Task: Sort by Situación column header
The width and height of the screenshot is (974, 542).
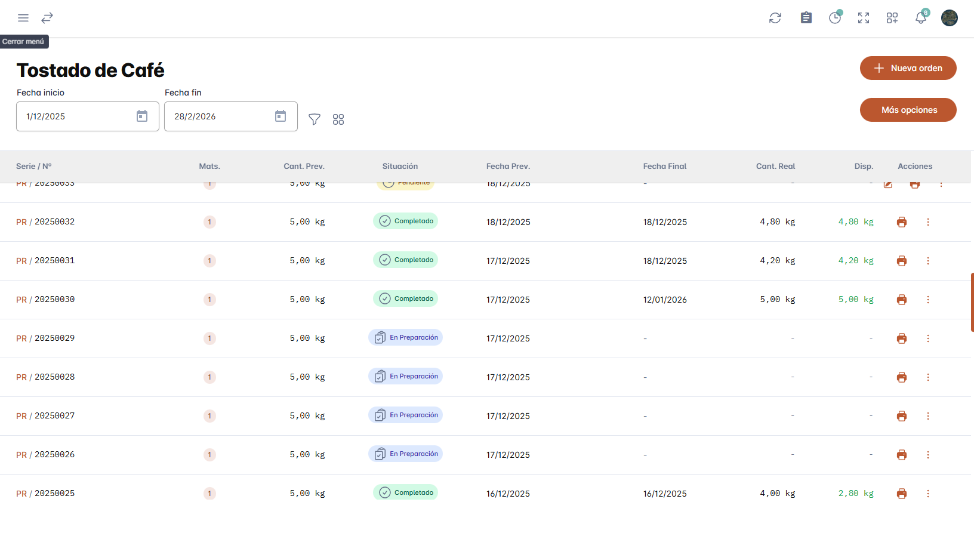Action: click(x=400, y=167)
